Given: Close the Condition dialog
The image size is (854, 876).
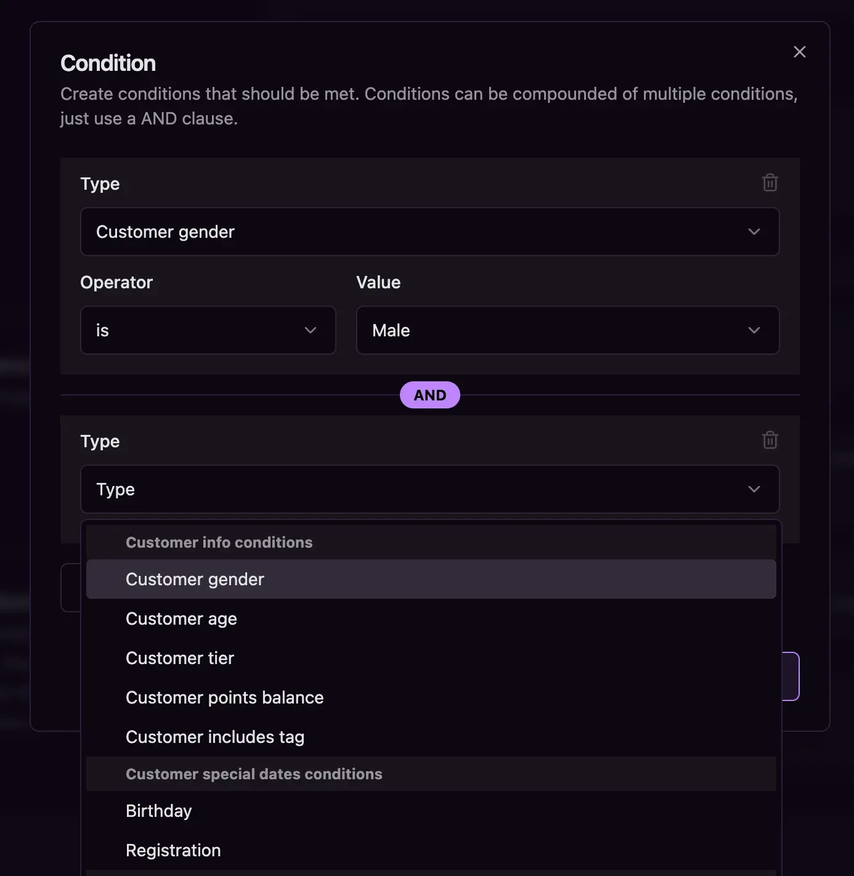Looking at the screenshot, I should coord(799,52).
